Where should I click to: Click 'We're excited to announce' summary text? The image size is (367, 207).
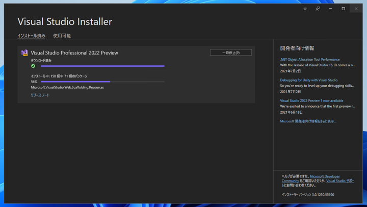(x=318, y=107)
